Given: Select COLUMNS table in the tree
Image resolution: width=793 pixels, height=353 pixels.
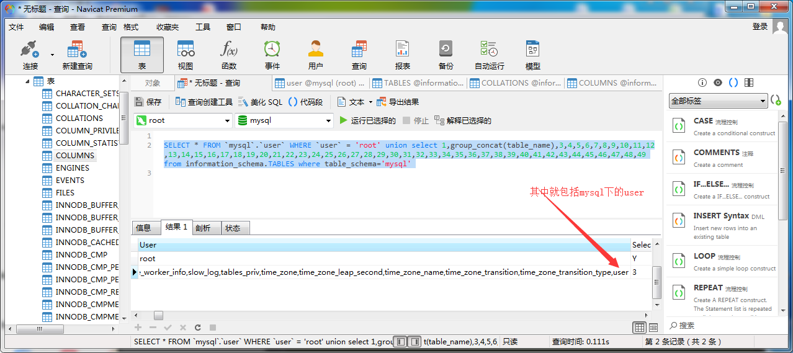Looking at the screenshot, I should pos(74,155).
